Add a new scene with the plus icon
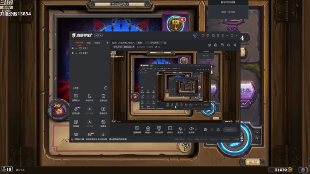This screenshot has height=174, width=310. point(107,43)
